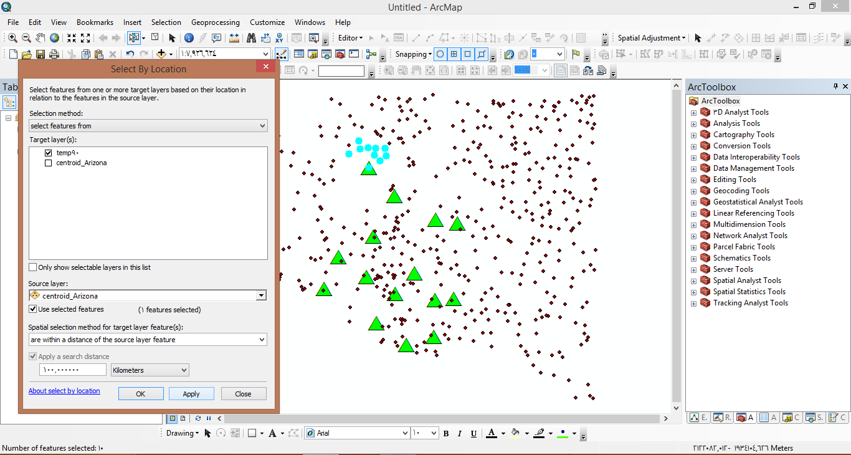Open the ArcToolbox window icon

click(340, 54)
